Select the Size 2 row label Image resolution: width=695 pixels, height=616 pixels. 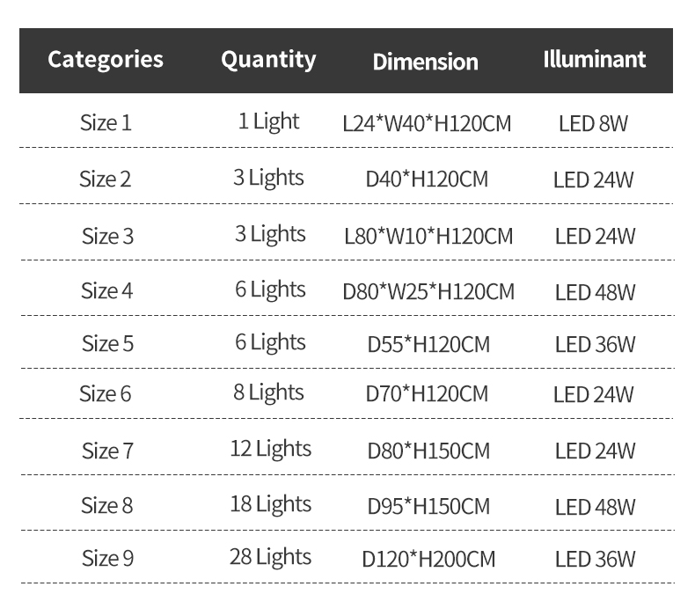pyautogui.click(x=105, y=180)
